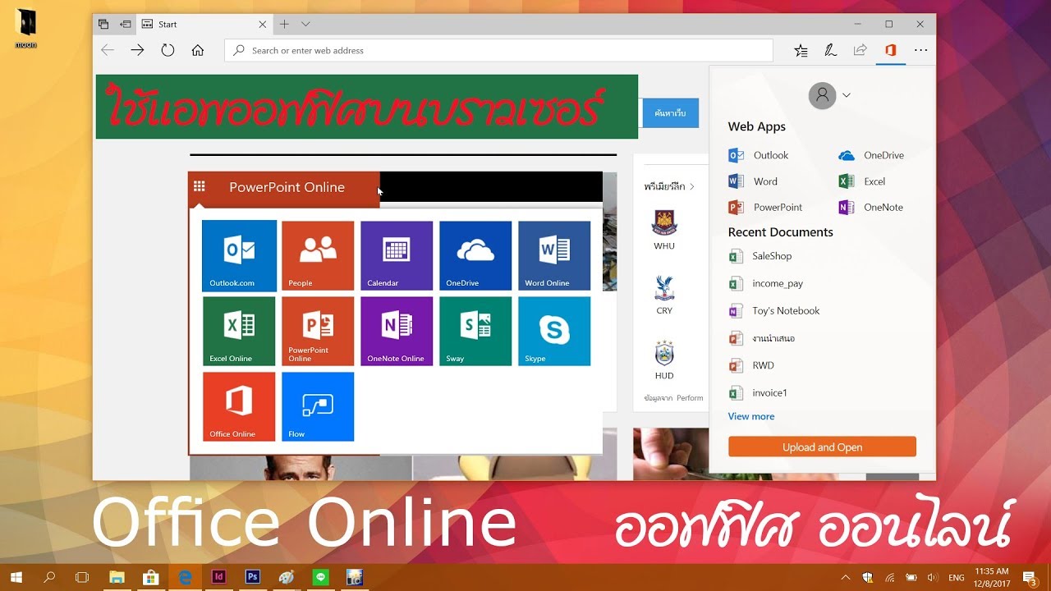1051x591 pixels.
Task: Open the Action Center notifications icon
Action: tap(1030, 578)
